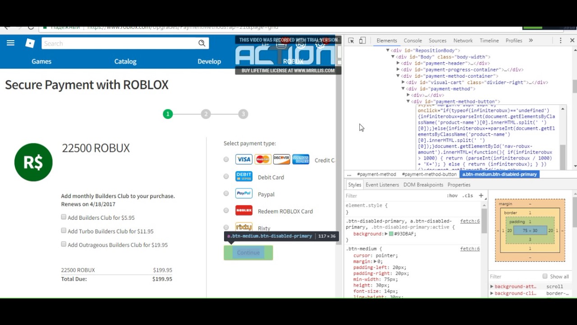Enable Show all computed styles checkbox
The height and width of the screenshot is (325, 577).
[x=545, y=276]
